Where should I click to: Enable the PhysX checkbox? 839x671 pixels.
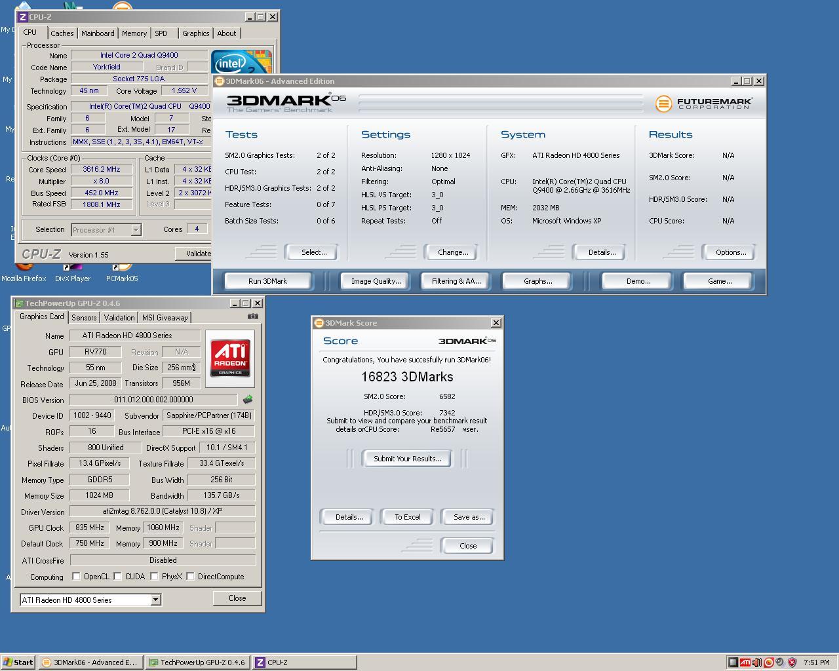coord(154,577)
